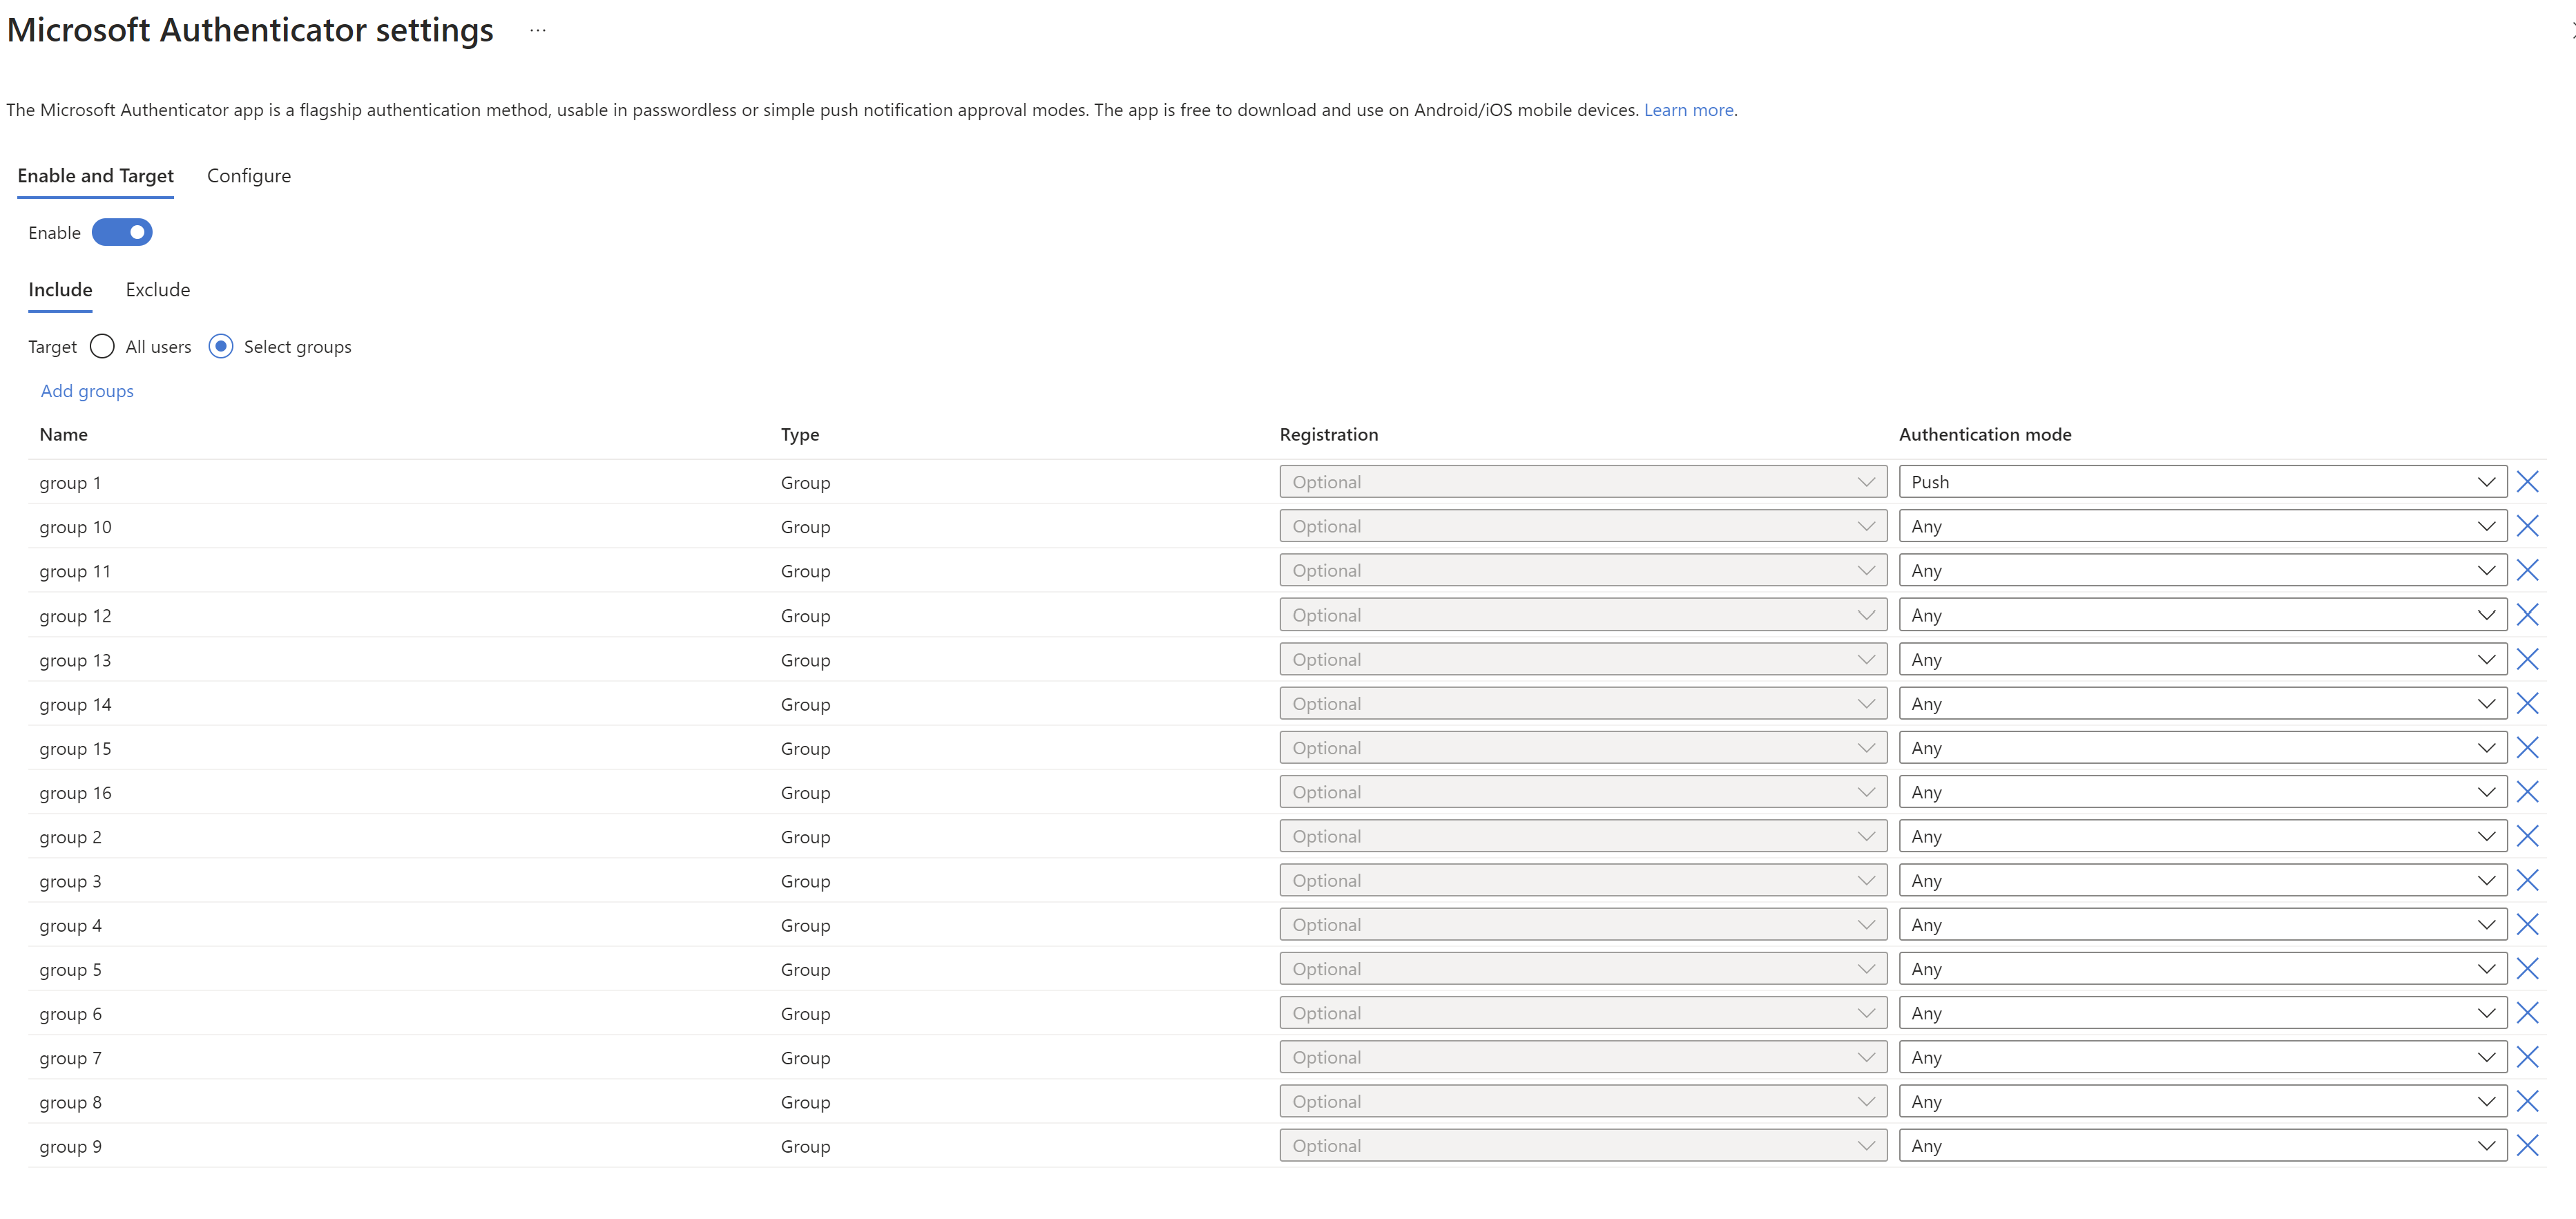Click the Type cell for group 9
The image size is (2576, 1219).
pos(805,1147)
